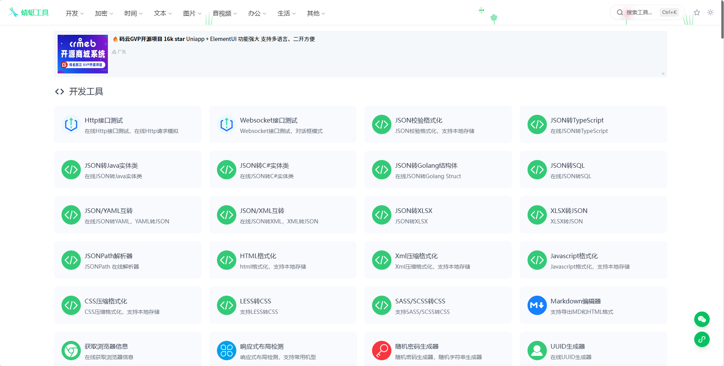The image size is (724, 366).
Task: Select the key icon for 随机密码生成器
Action: 381,351
